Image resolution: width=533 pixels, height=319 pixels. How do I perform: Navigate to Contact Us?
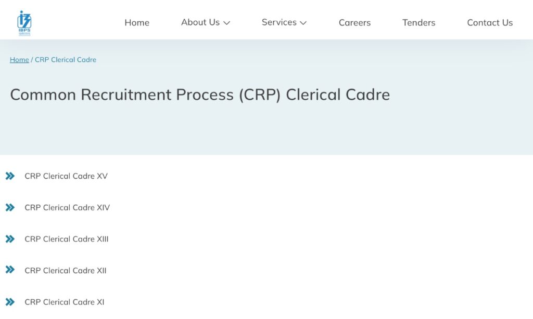coord(490,23)
